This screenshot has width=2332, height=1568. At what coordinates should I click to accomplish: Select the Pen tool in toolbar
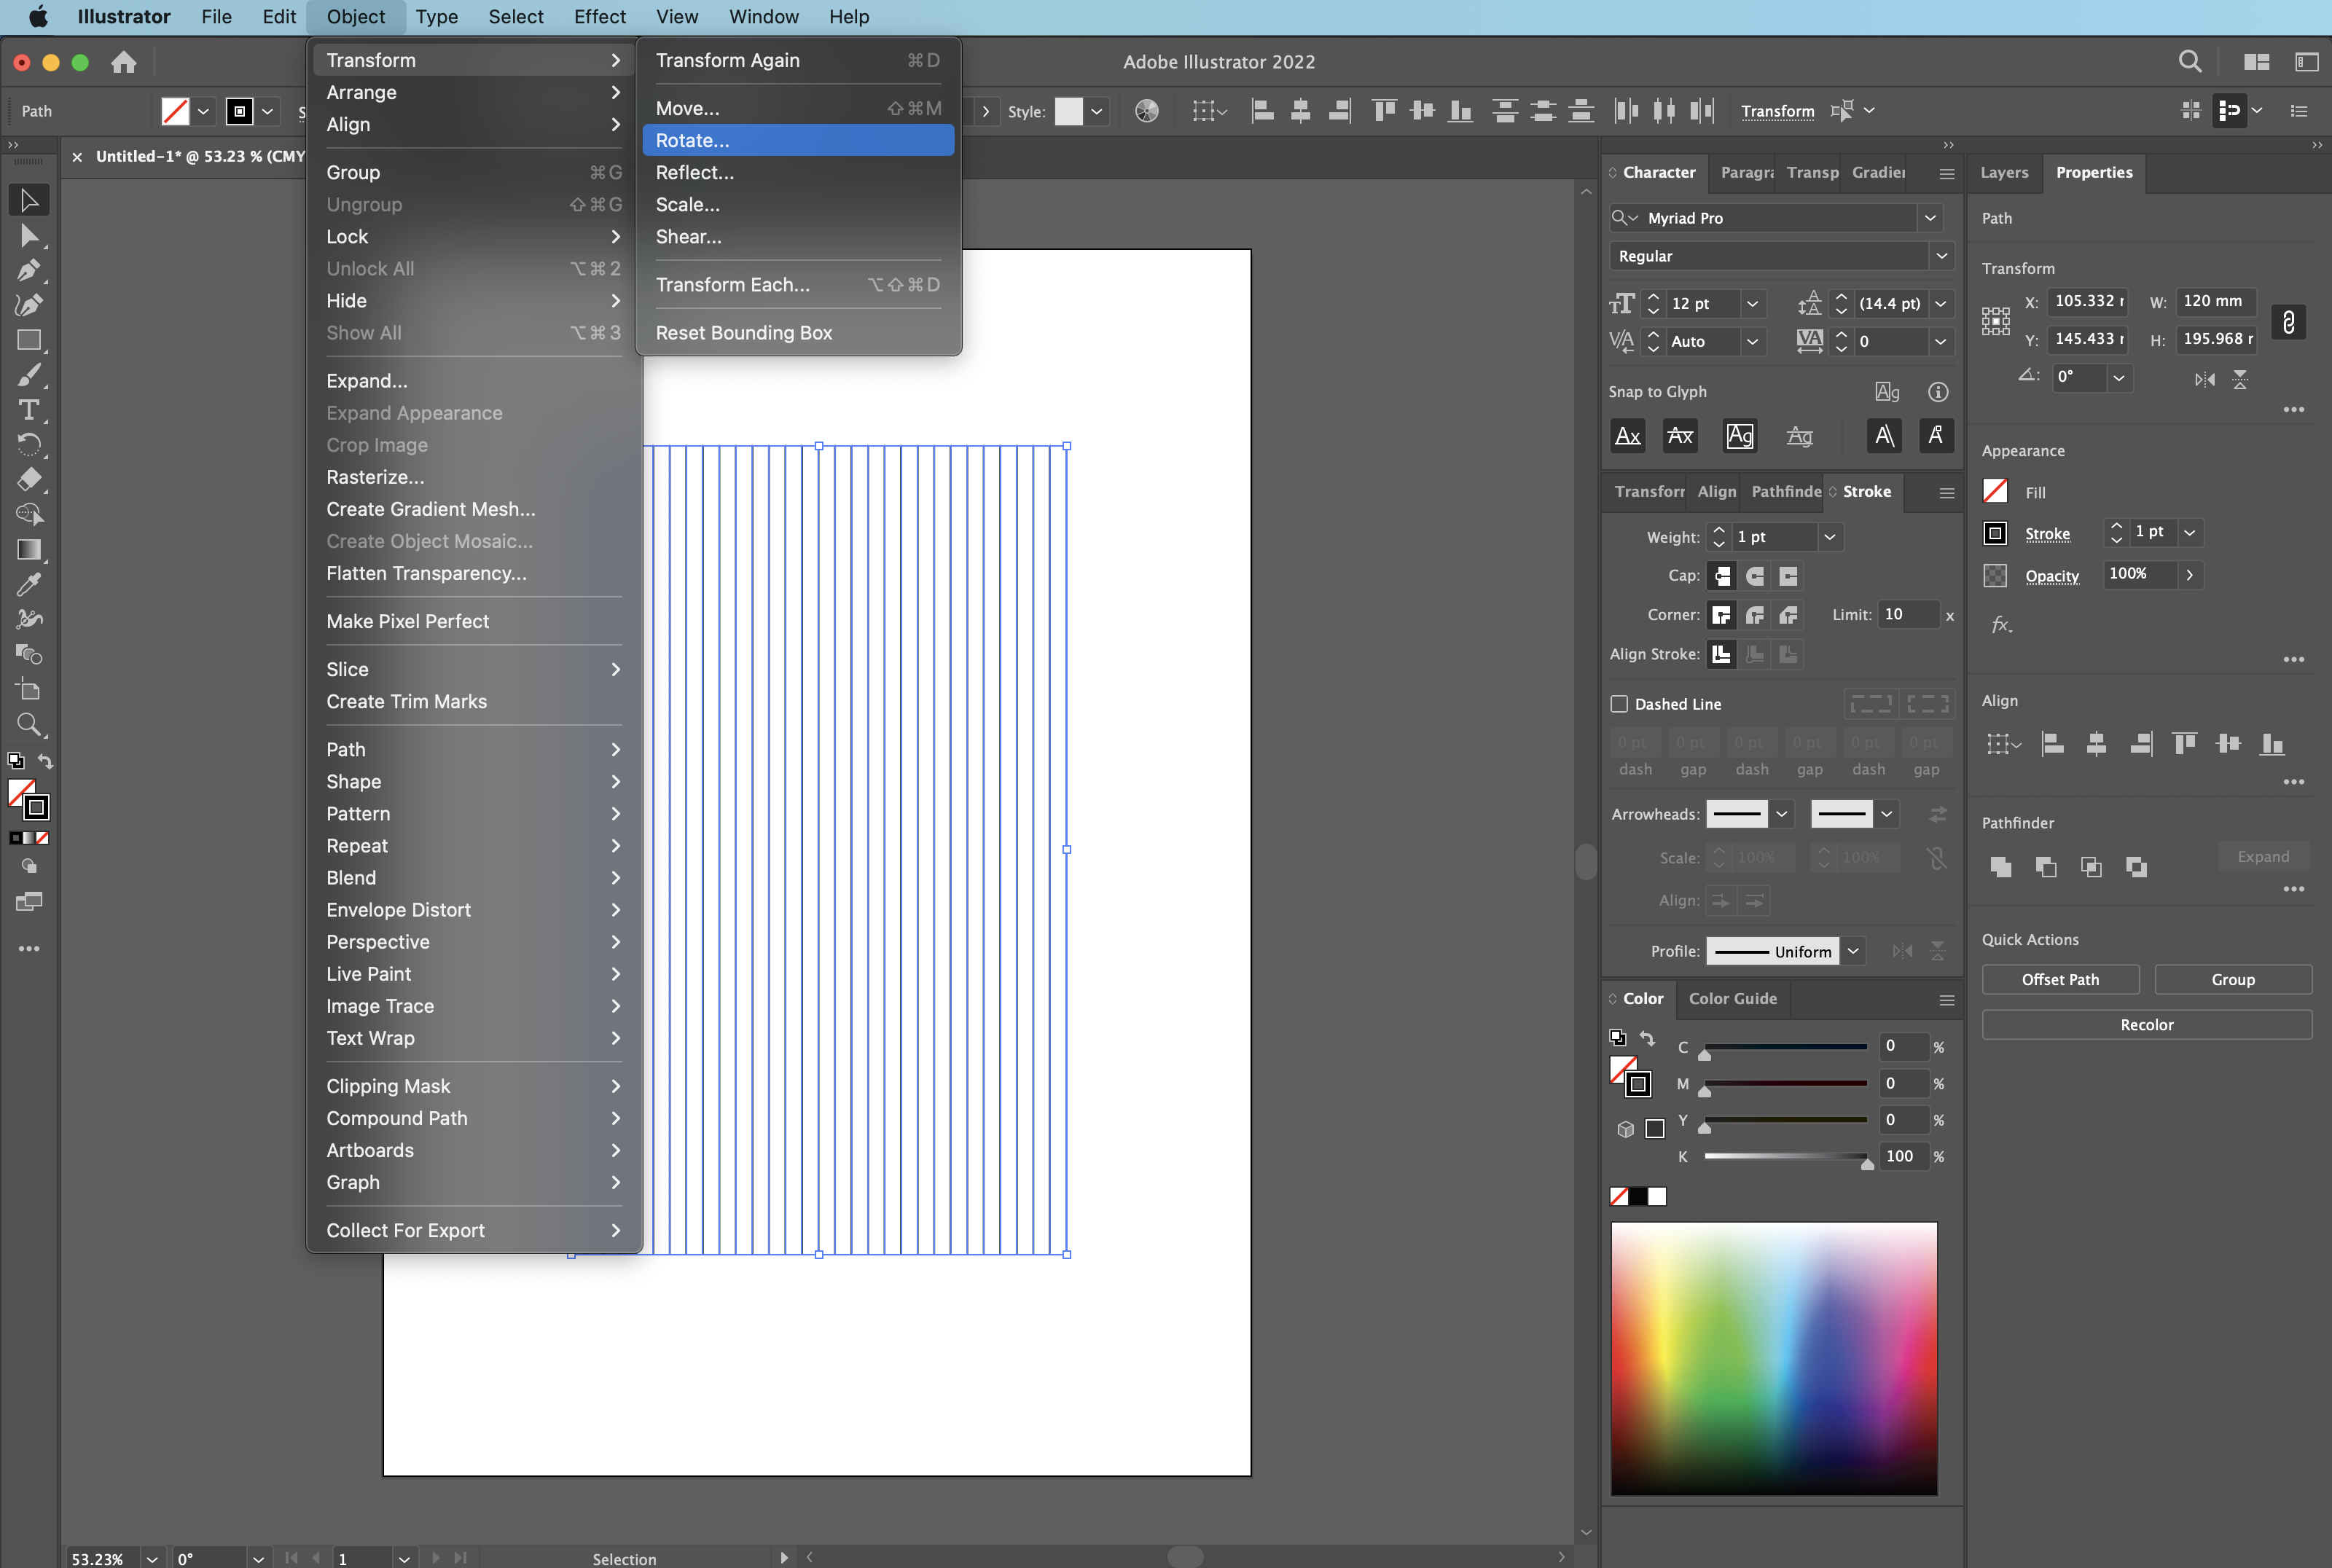(x=29, y=271)
